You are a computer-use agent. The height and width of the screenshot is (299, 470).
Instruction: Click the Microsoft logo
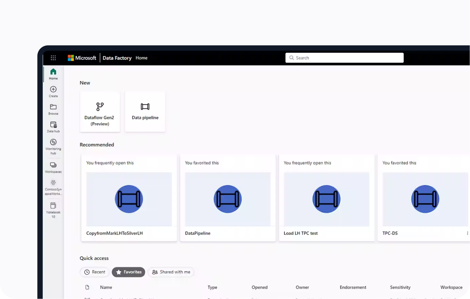click(82, 58)
